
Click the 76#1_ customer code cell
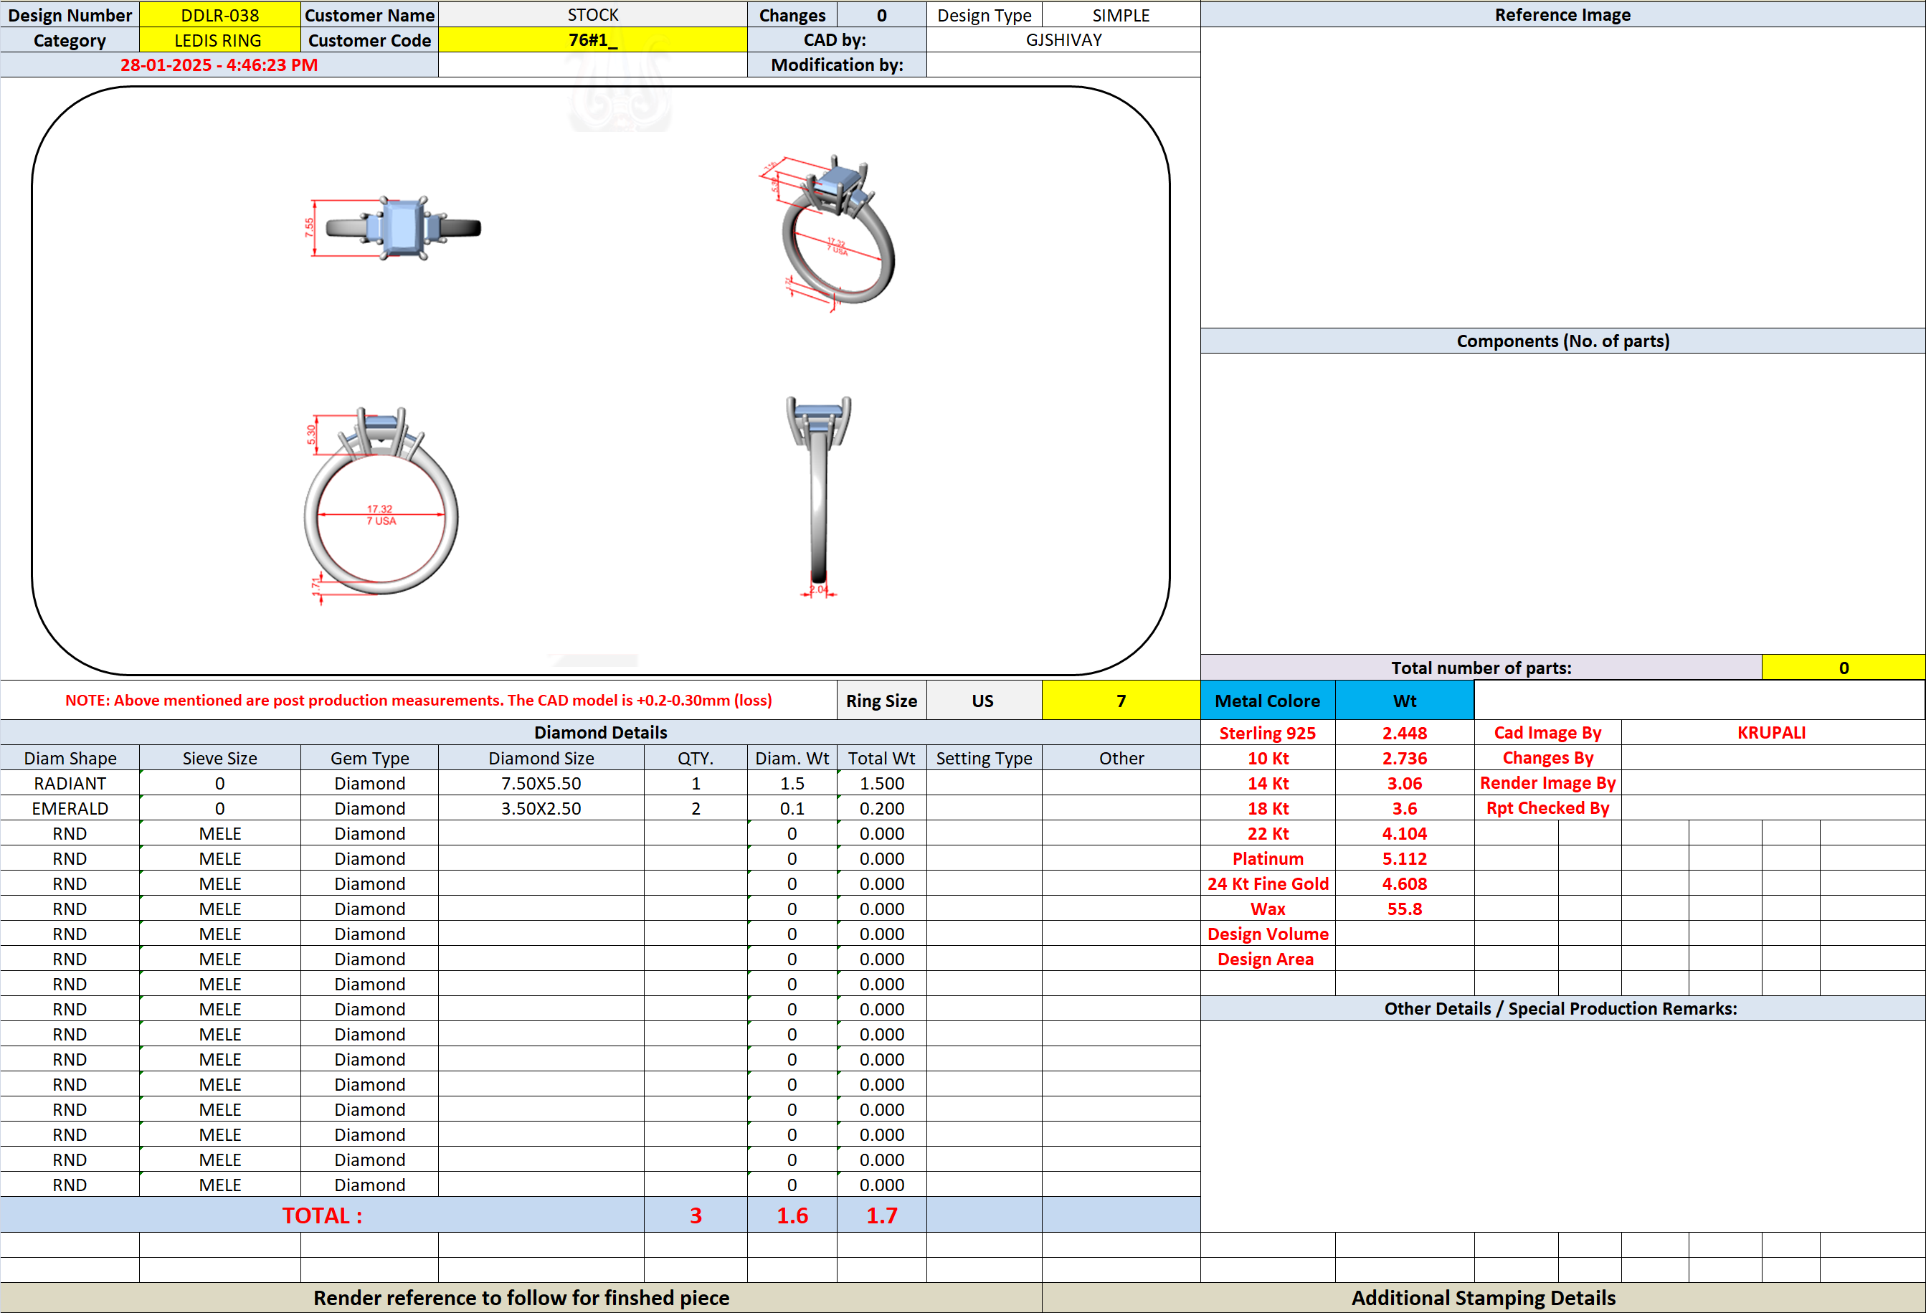[x=592, y=39]
